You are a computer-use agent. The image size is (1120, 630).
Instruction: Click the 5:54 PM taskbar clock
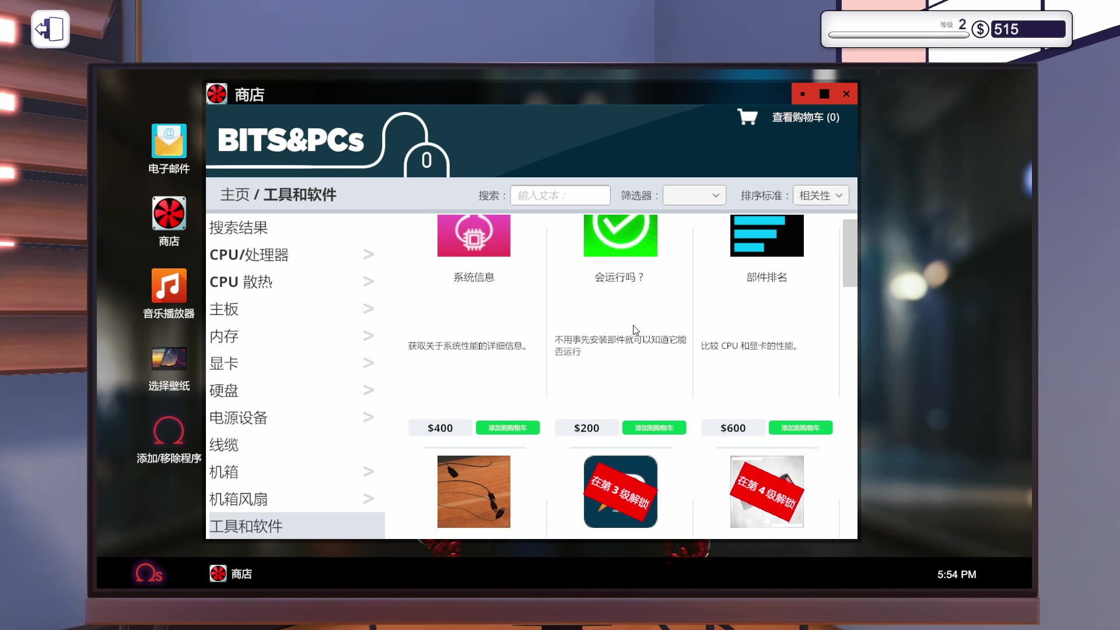coord(957,575)
